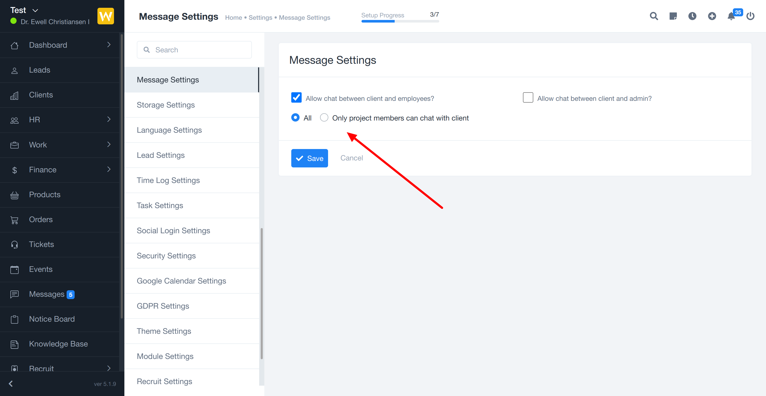Viewport: 766px width, 396px height.
Task: Collapse sidebar with the bottom-left arrow
Action: (11, 384)
